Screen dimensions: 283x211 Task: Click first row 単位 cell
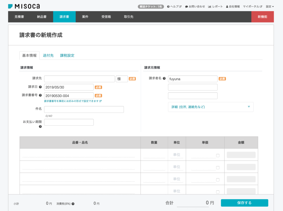click(177, 155)
